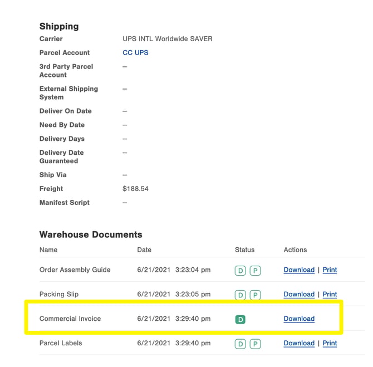Click the D status icon for Packing Slip

[240, 295]
